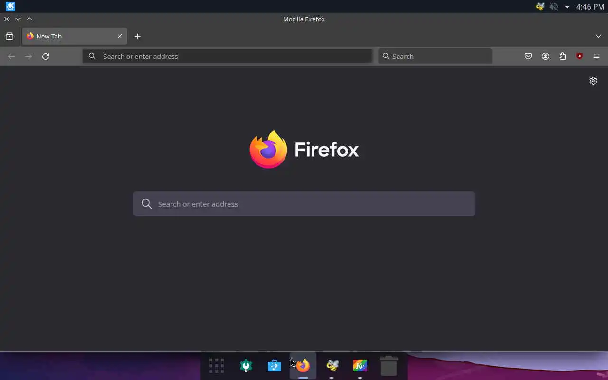608x380 pixels.
Task: Maximize window using titlebar up chevron
Action: point(29,19)
